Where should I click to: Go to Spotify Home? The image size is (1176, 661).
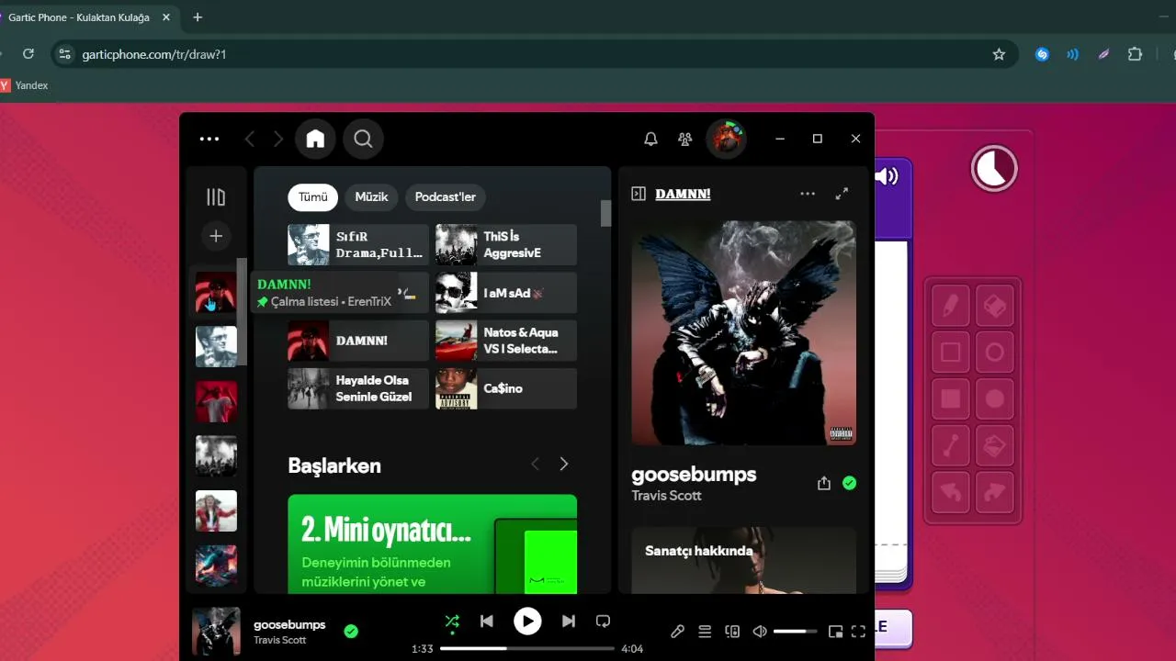point(315,139)
